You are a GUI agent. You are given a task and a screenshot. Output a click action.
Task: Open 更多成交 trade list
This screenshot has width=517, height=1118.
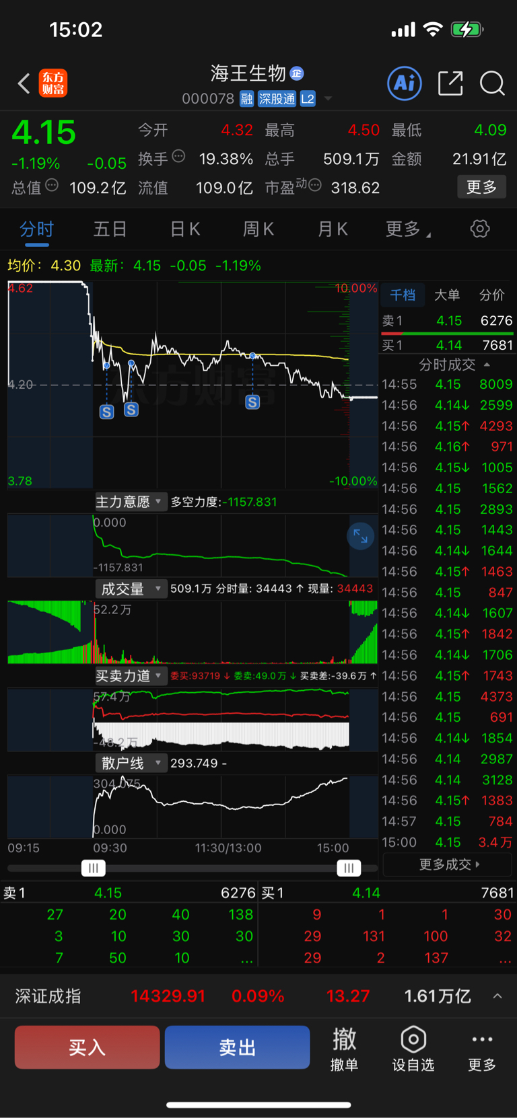point(449,864)
